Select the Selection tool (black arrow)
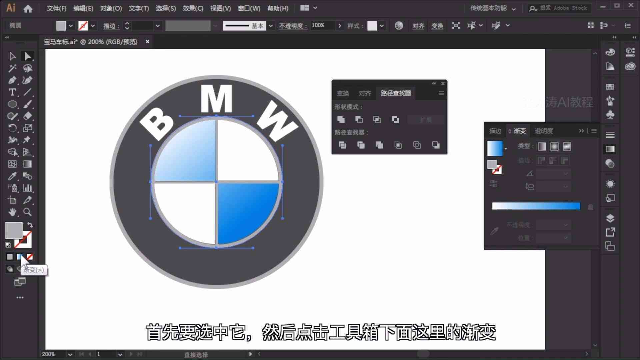 12,56
